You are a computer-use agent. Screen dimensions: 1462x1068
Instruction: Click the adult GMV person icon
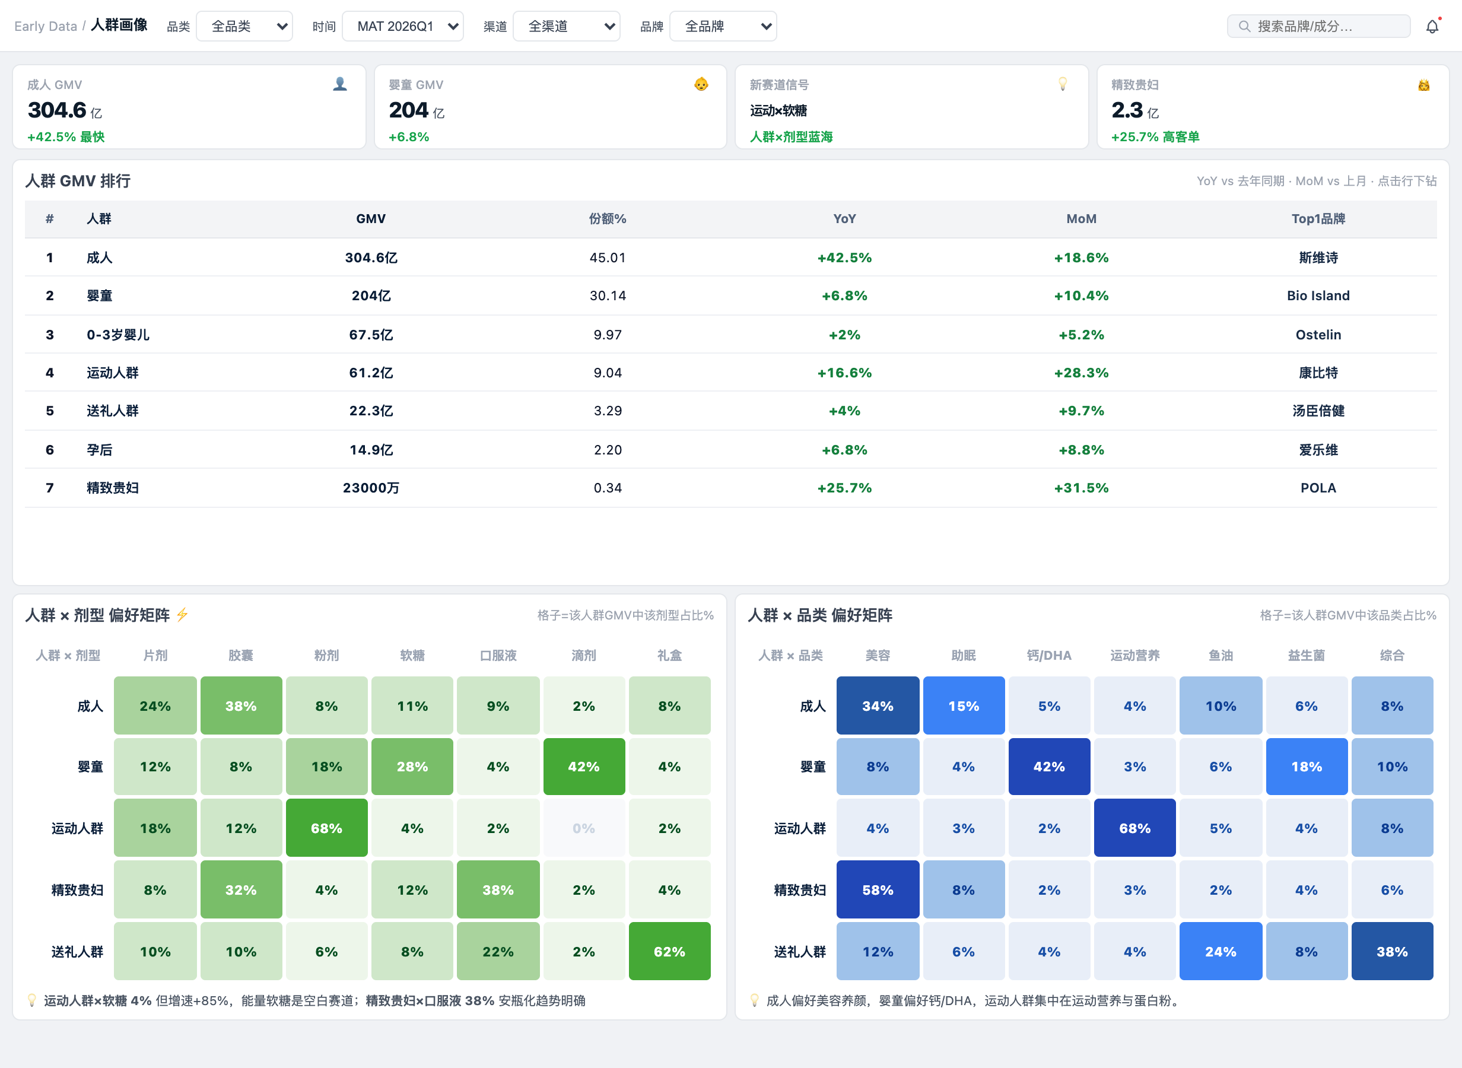(340, 84)
